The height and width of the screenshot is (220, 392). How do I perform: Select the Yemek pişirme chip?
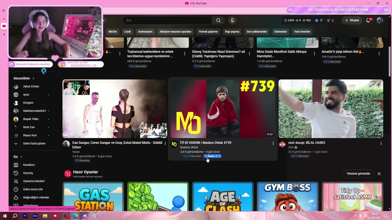208,31
